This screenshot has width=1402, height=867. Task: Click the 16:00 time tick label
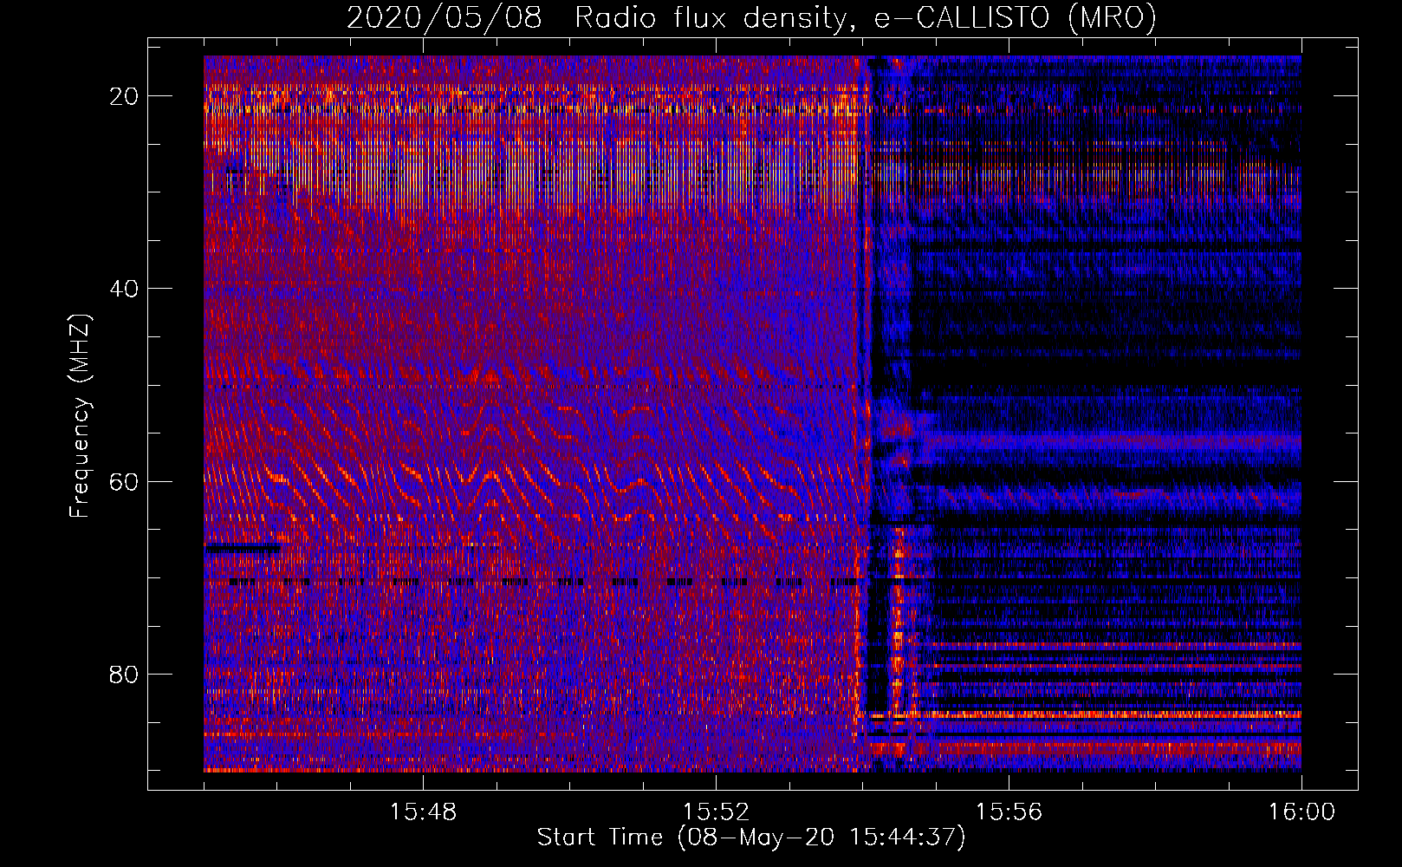(x=1301, y=812)
